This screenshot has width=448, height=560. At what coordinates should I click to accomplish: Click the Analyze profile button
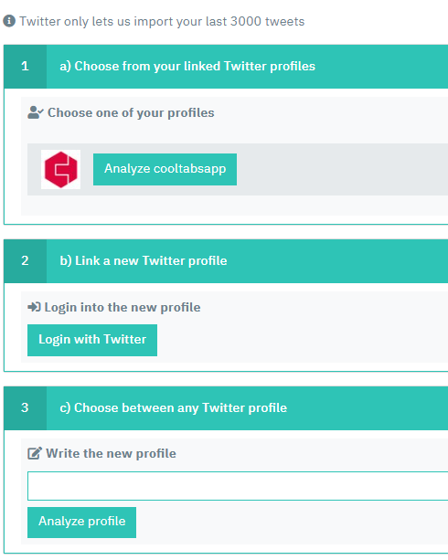tap(82, 523)
